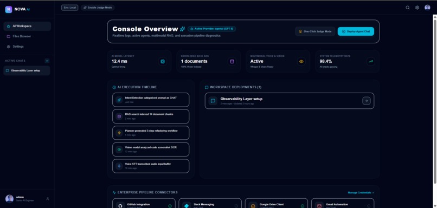The image size is (437, 208).
Task: Click the System Telemetry Rate trend icon
Action: [x=370, y=62]
